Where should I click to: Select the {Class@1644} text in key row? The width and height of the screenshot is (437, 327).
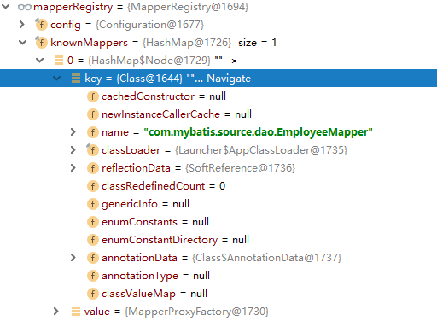click(149, 79)
